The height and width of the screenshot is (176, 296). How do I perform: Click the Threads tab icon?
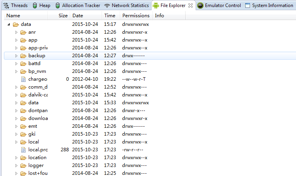coord(6,5)
